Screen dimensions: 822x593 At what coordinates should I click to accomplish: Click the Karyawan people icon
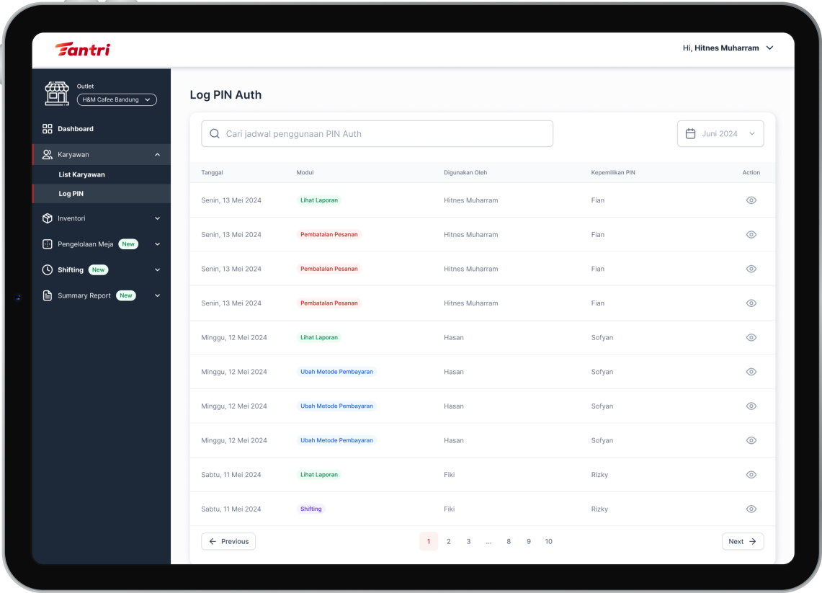[x=47, y=154]
